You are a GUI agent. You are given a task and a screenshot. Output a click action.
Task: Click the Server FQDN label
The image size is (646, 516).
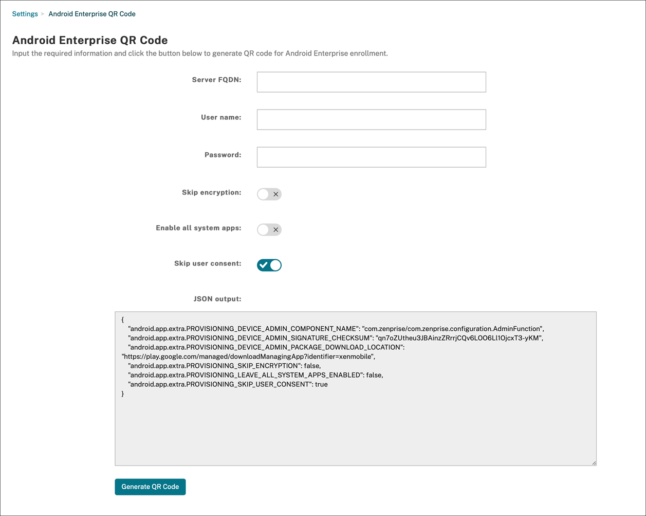(x=216, y=80)
